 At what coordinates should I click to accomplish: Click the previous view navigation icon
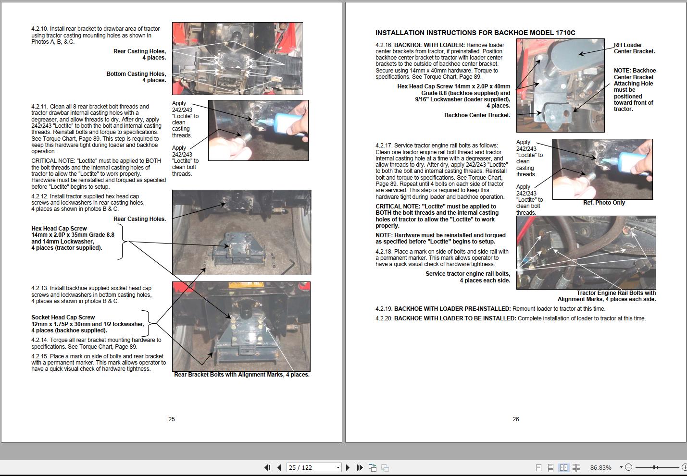(x=373, y=467)
